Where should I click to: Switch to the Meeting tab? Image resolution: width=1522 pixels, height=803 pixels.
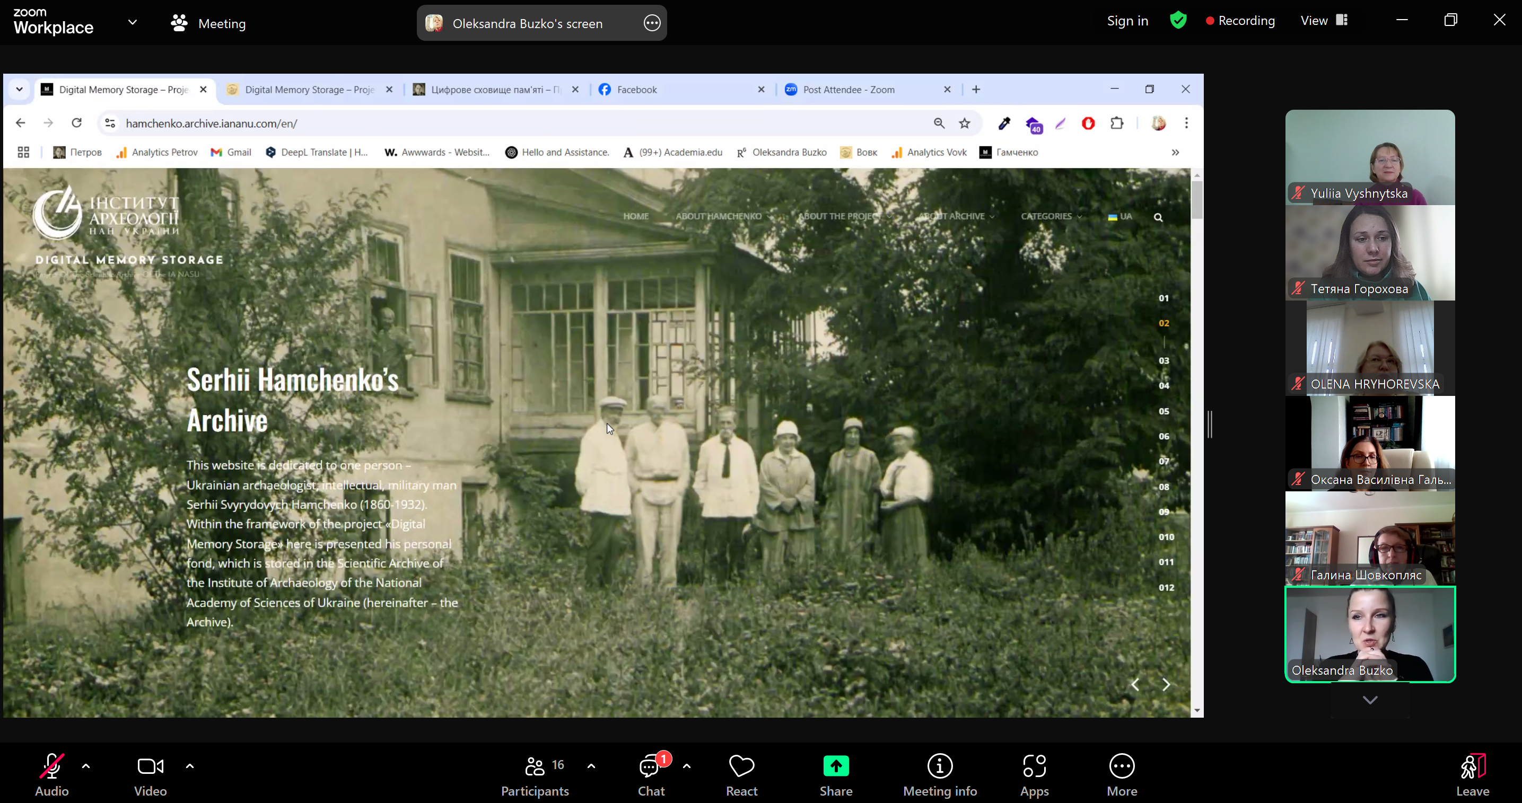click(x=208, y=24)
